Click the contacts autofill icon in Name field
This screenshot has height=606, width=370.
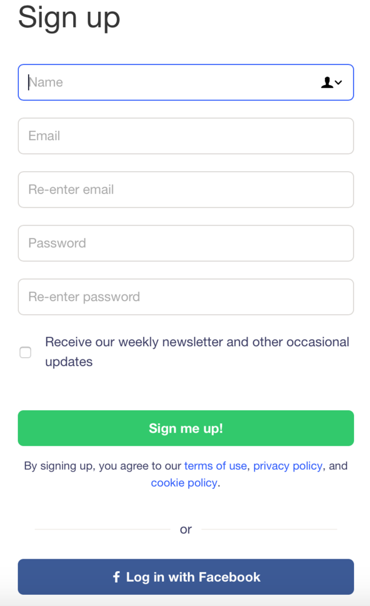pyautogui.click(x=327, y=83)
